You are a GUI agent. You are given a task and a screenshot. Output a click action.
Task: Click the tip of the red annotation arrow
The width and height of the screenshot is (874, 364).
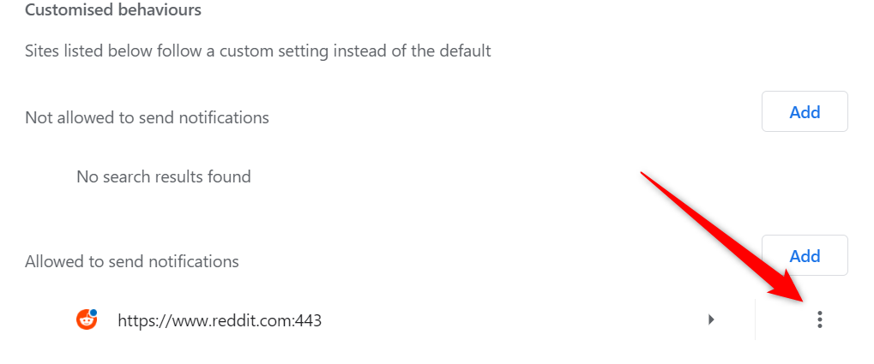pos(801,301)
